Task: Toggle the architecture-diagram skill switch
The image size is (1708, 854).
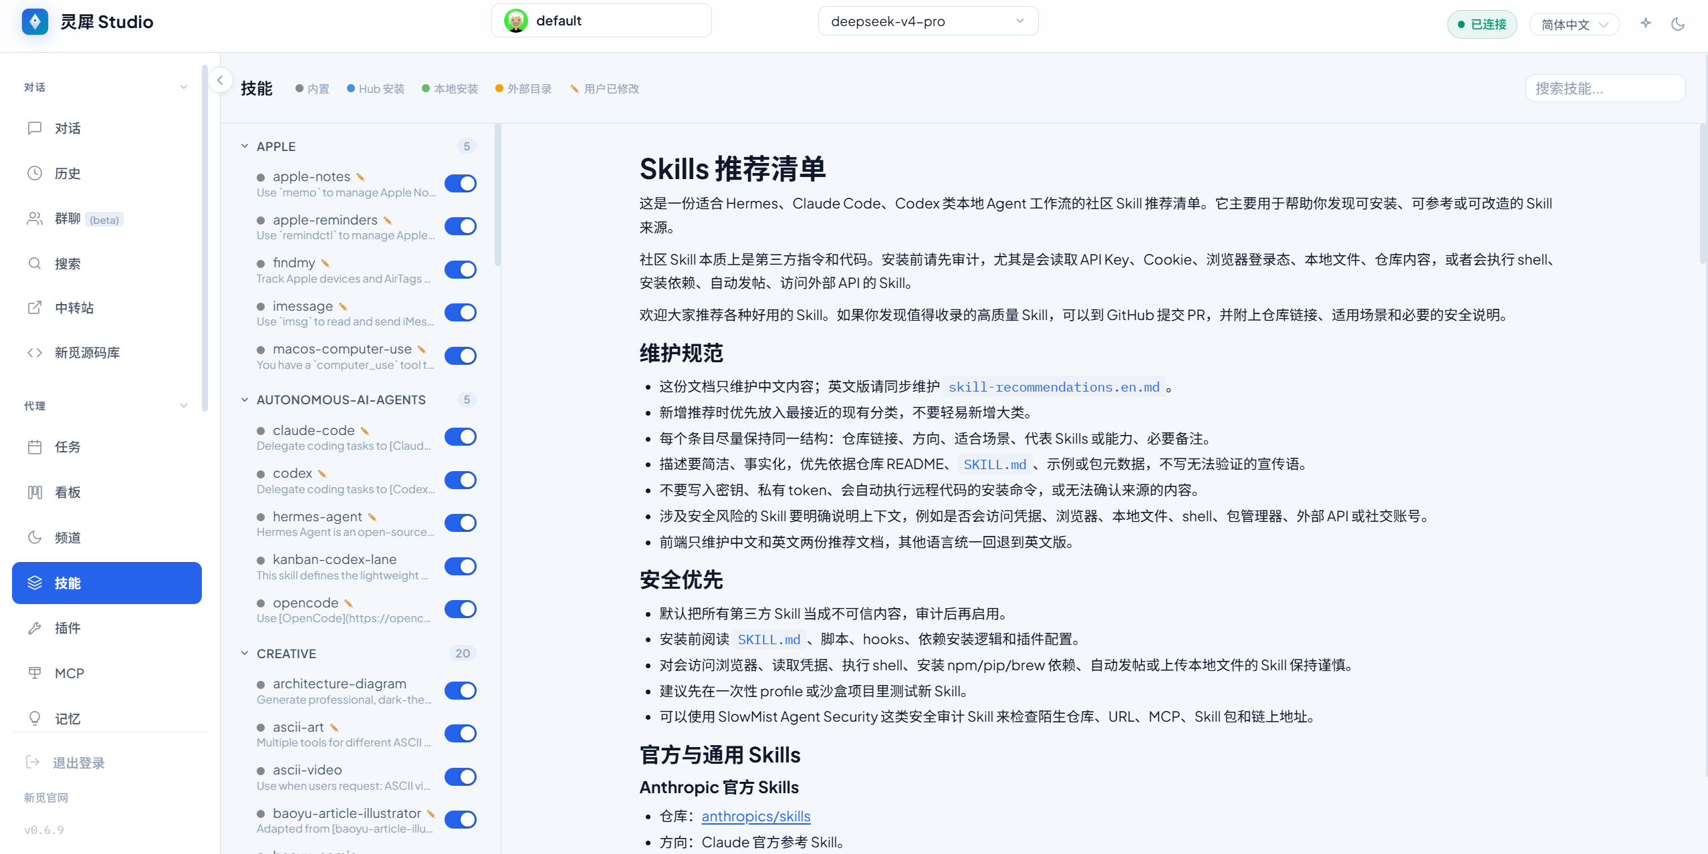Action: (461, 690)
